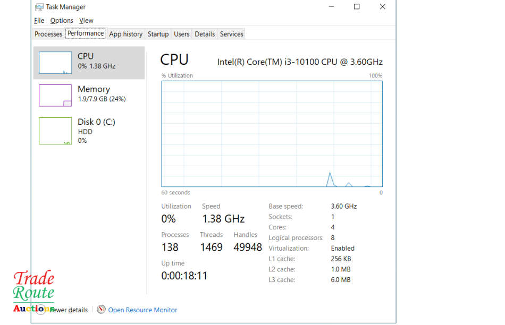505x325 pixels.
Task: Switch to the Startup tab
Action: click(x=158, y=34)
